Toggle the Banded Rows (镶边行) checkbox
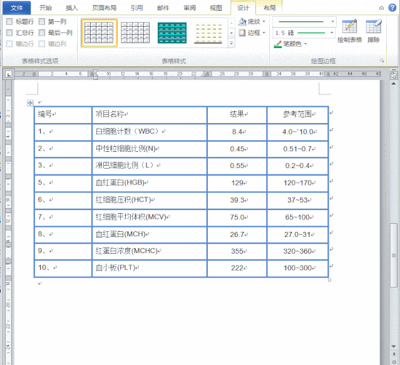The width and height of the screenshot is (400, 365). 9,44
